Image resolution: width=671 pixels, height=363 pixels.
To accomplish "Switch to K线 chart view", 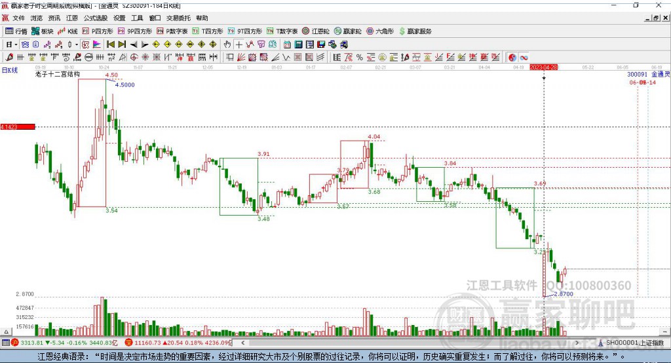I will point(67,31).
